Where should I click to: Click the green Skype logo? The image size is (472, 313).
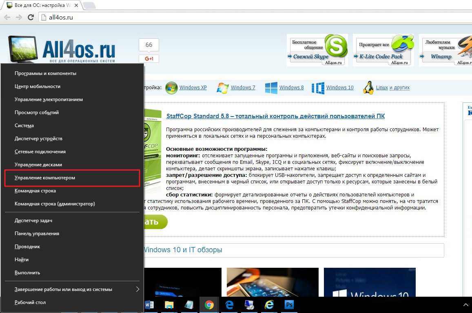click(336, 45)
